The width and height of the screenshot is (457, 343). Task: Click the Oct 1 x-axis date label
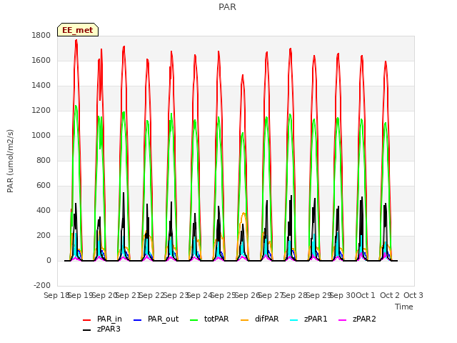tap(366, 295)
